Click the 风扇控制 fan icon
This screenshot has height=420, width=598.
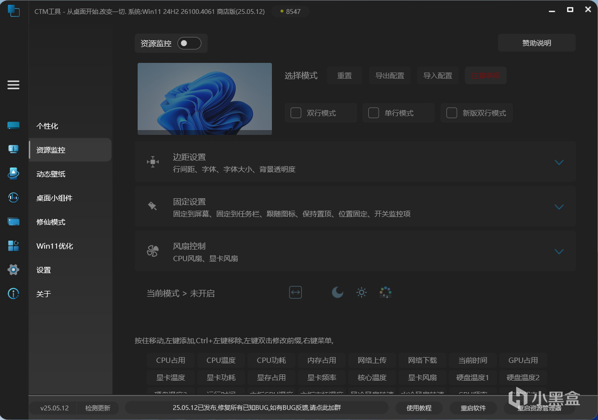pos(152,251)
